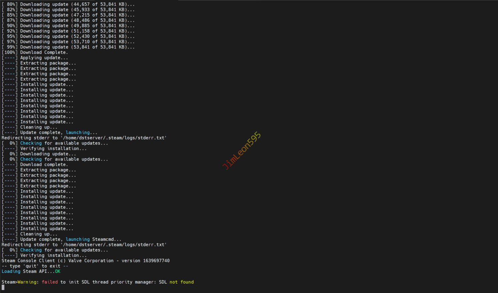The height and width of the screenshot is (293, 498).
Task: Click the "Applying update..." line
Action: point(44,58)
